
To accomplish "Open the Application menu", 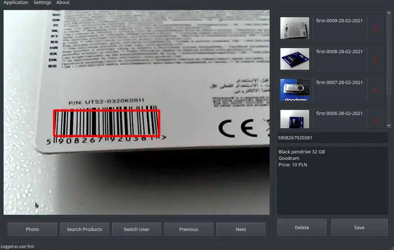I will 16,3.
